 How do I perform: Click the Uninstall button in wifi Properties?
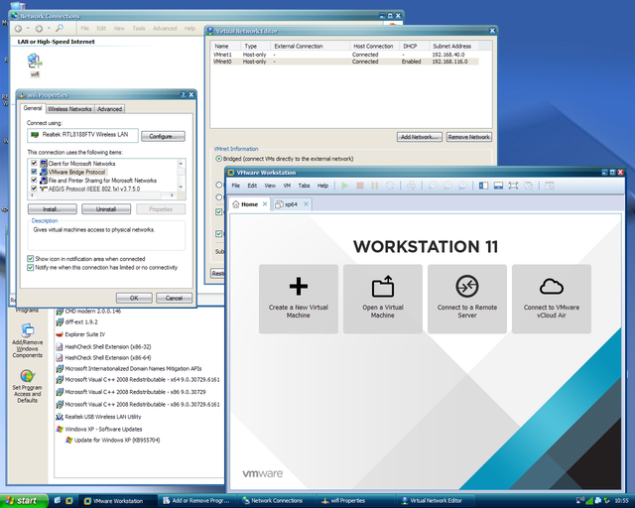106,209
